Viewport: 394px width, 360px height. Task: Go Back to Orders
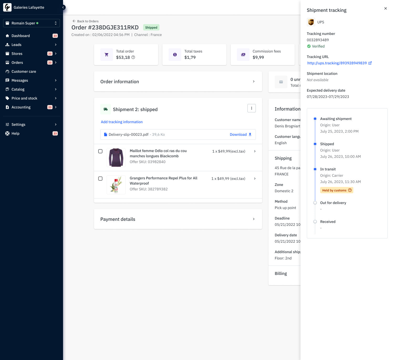[x=86, y=21]
